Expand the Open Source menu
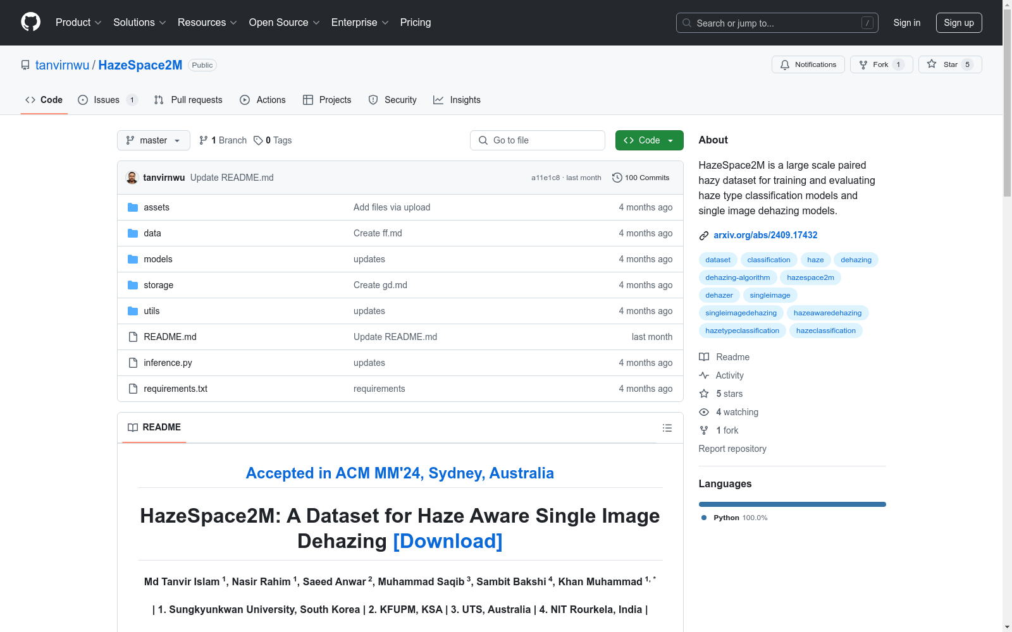The height and width of the screenshot is (632, 1012). [x=285, y=23]
